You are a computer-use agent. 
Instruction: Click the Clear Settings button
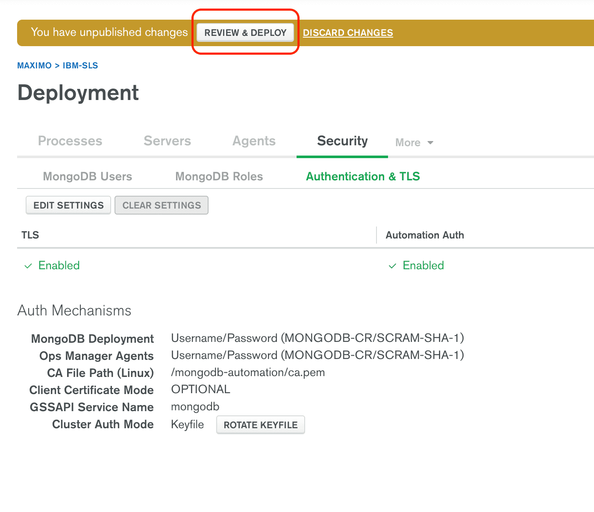tap(162, 205)
